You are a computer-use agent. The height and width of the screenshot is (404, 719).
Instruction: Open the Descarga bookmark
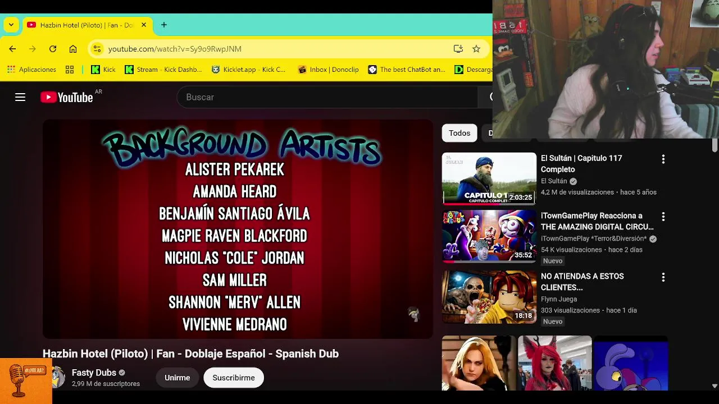(473, 70)
